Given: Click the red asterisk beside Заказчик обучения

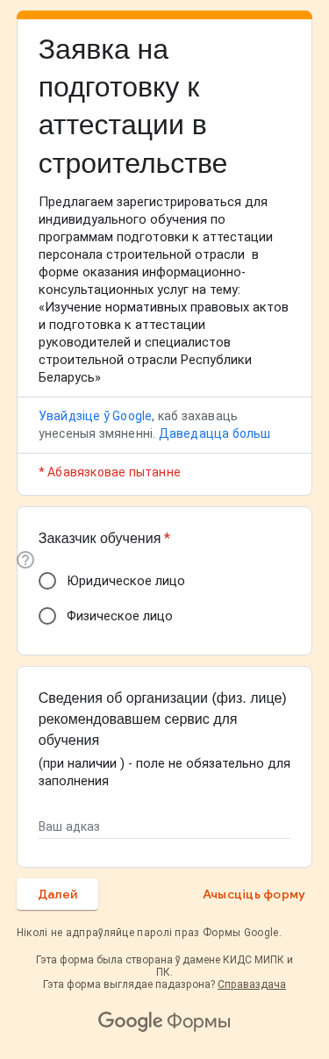Looking at the screenshot, I should 167,538.
